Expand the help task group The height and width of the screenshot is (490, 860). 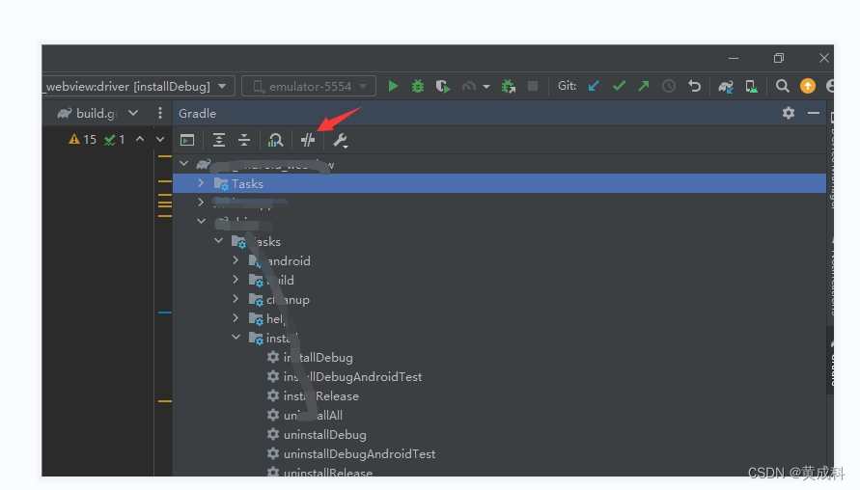[x=236, y=318]
